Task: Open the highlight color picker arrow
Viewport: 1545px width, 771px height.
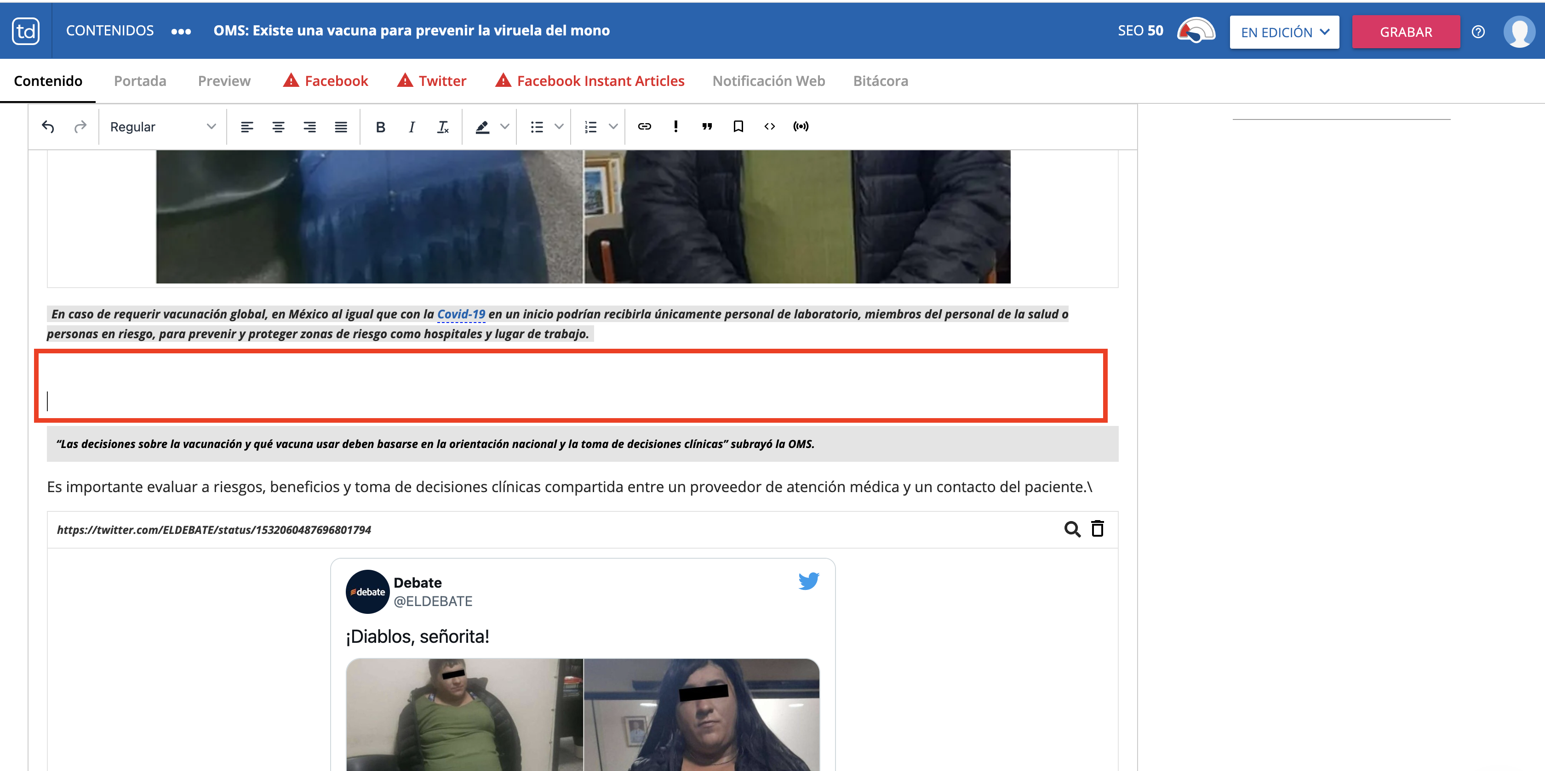Action: (x=505, y=126)
